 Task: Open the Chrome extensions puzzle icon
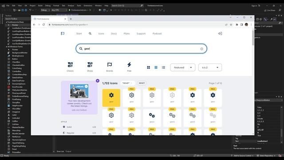pyautogui.click(x=237, y=25)
